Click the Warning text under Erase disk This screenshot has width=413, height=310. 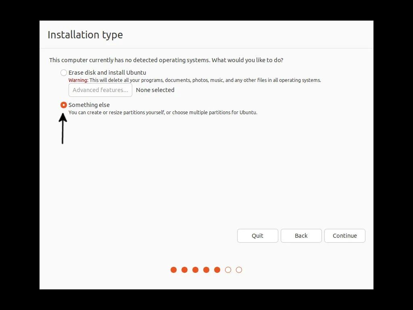point(195,80)
